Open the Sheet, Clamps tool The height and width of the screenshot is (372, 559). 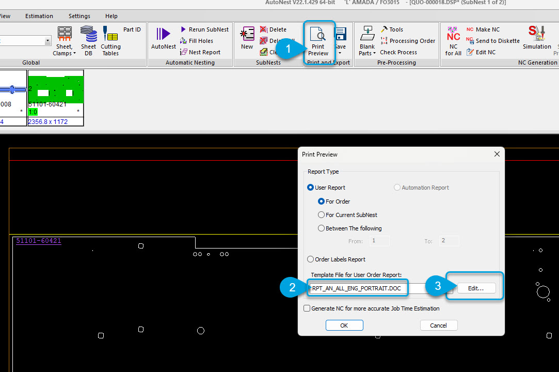tap(65, 41)
